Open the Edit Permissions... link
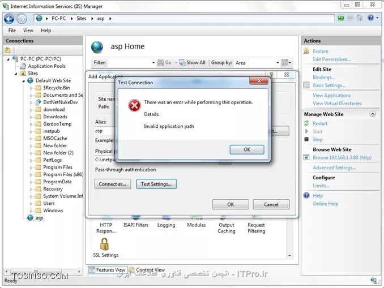Viewport: 384px width, 288px height. tap(332, 59)
